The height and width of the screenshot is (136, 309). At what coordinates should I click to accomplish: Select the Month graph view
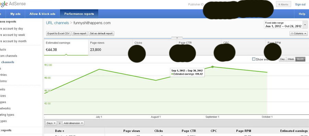click(300, 59)
